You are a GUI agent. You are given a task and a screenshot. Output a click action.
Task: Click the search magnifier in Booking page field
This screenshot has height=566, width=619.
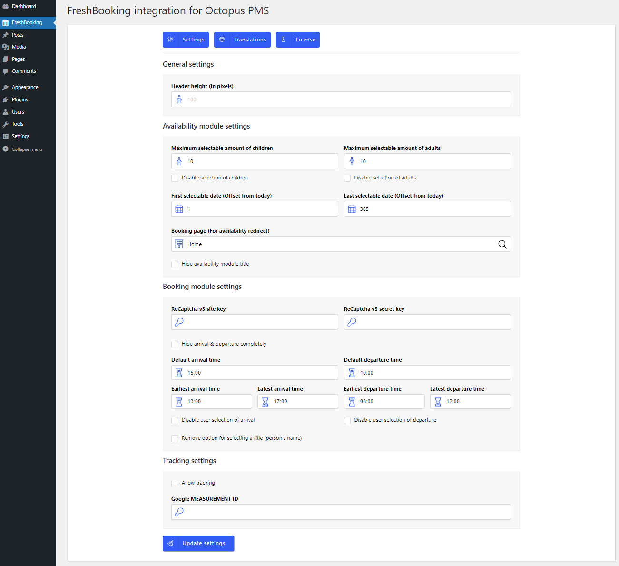tap(502, 244)
